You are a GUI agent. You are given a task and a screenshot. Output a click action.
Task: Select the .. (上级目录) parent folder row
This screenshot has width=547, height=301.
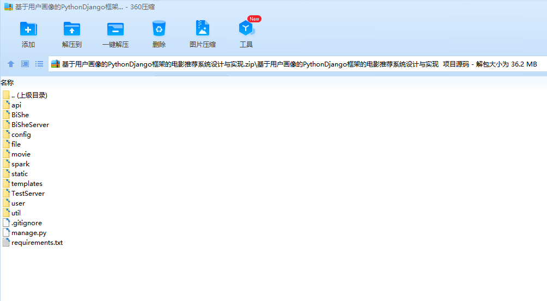coord(25,95)
